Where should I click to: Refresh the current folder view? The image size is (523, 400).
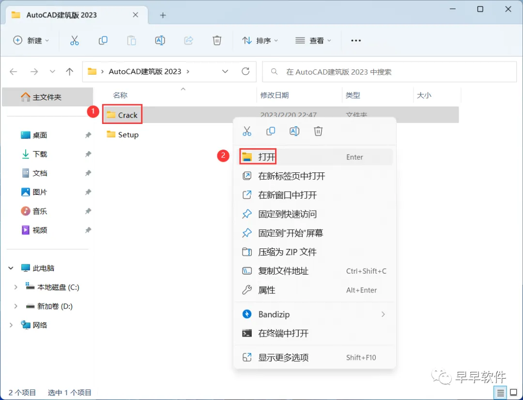[246, 71]
